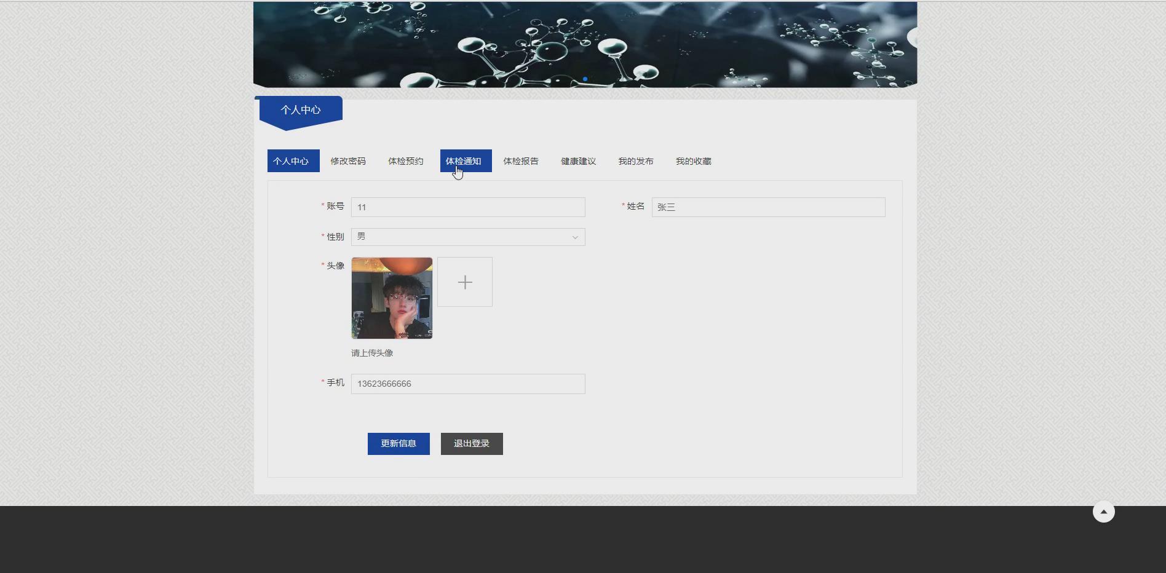
Task: Click the 退出登录 logout button
Action: point(471,443)
